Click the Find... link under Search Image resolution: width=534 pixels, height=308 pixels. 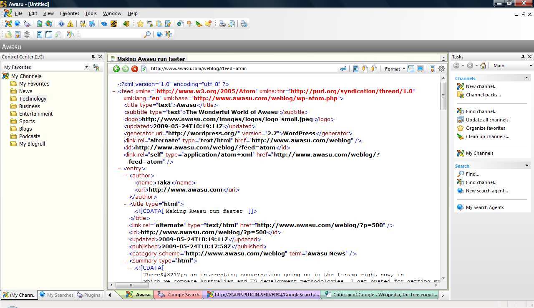(x=472, y=174)
